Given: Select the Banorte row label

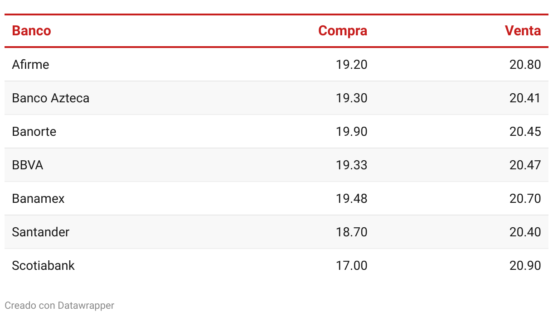Looking at the screenshot, I should pos(34,131).
